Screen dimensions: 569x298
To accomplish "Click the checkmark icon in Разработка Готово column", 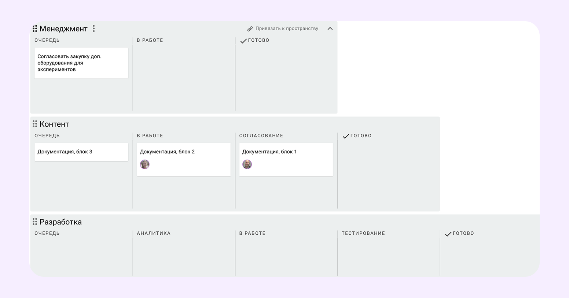I will (448, 234).
